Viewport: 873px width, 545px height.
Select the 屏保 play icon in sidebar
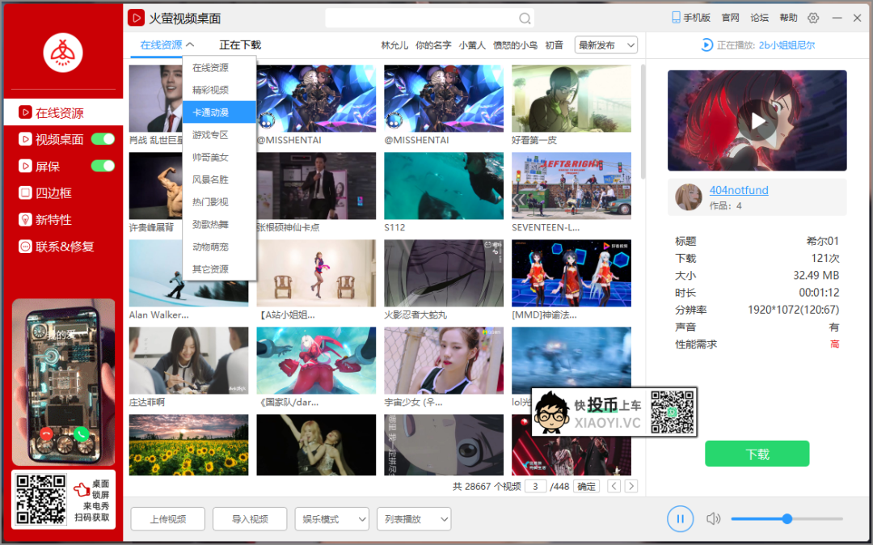pyautogui.click(x=25, y=166)
